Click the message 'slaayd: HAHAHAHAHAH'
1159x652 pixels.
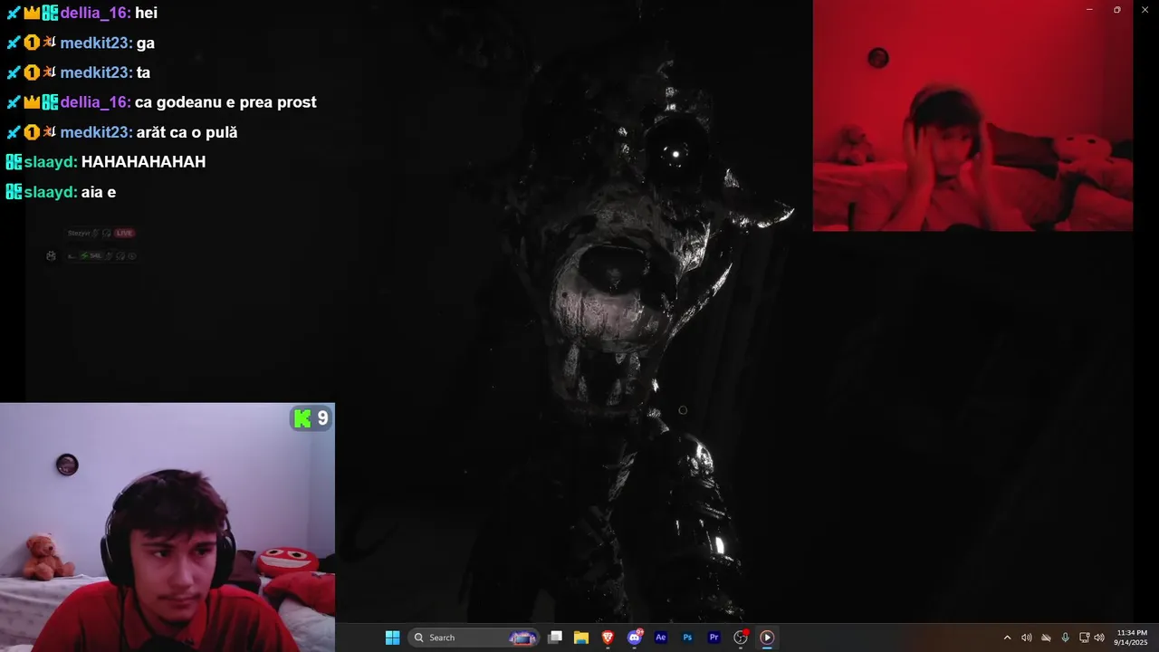(x=106, y=162)
